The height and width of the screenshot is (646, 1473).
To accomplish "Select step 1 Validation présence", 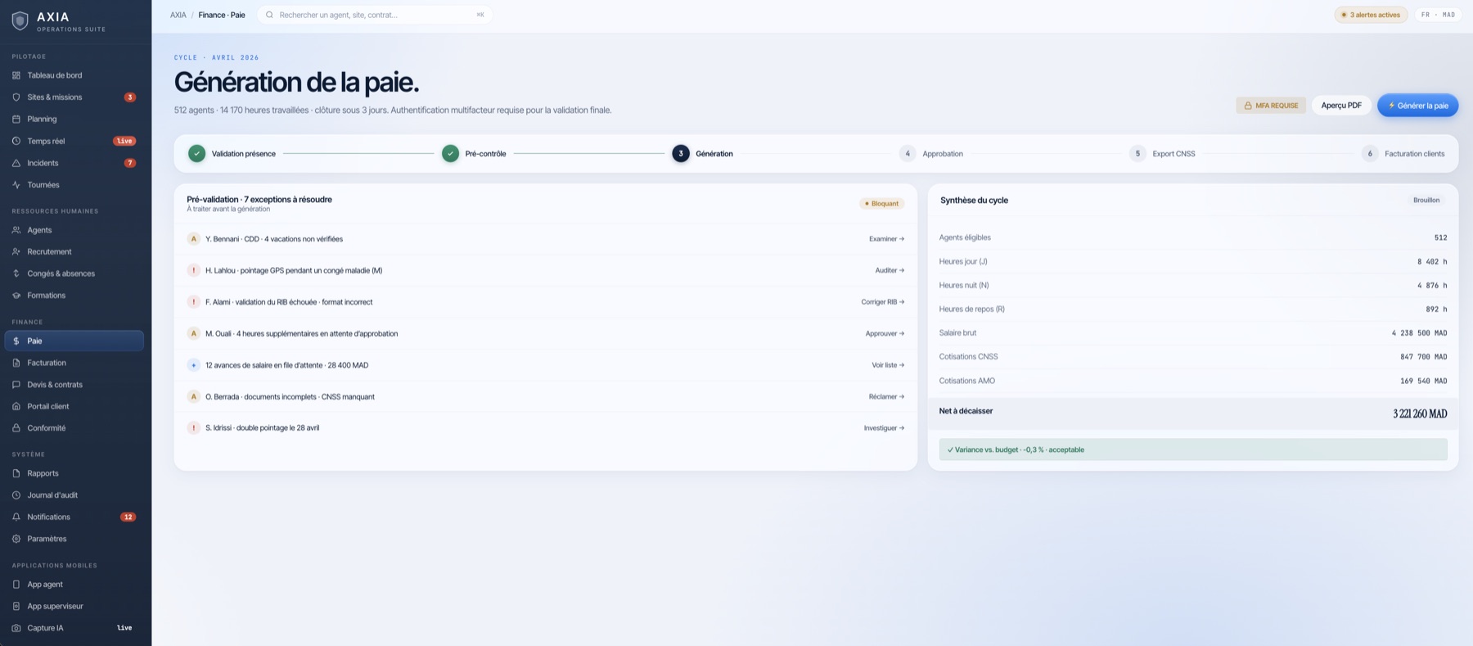I will click(x=232, y=154).
